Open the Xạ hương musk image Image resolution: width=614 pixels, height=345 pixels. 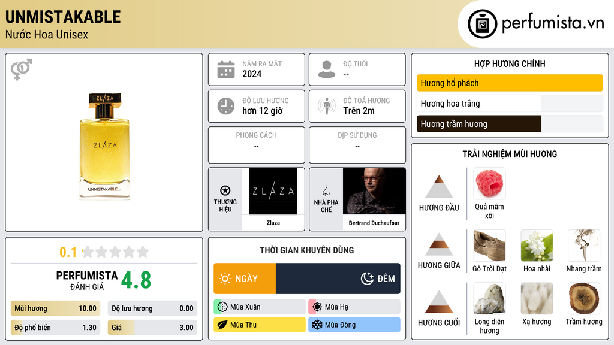(537, 298)
